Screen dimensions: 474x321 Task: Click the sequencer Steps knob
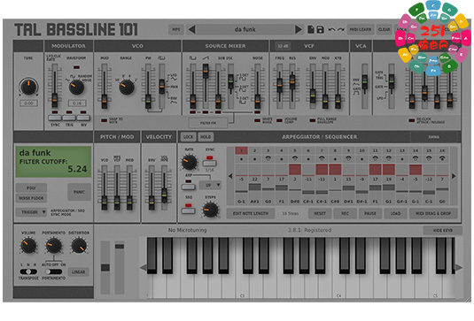[211, 210]
